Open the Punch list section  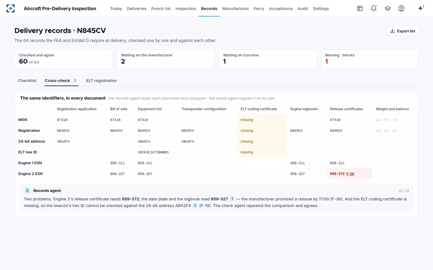[x=161, y=9]
